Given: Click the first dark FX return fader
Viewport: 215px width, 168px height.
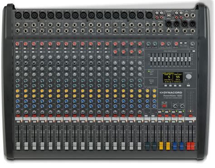Looking at the screenshot, I should pyautogui.click(x=147, y=146).
